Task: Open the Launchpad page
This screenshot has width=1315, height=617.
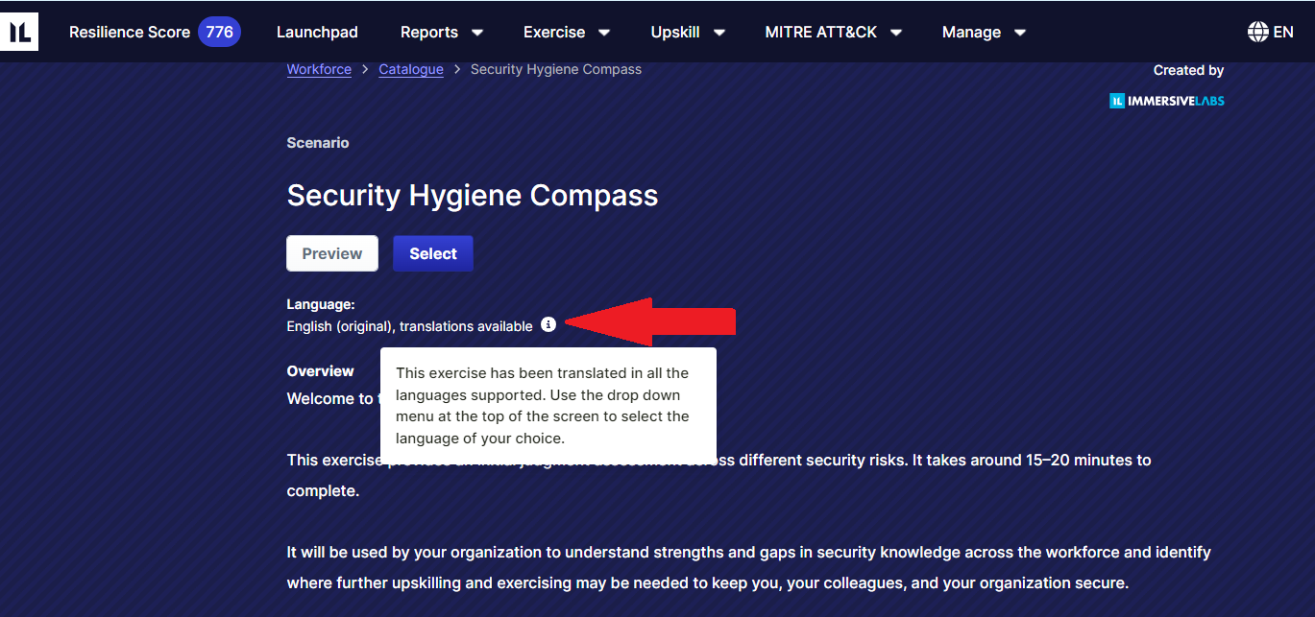Action: (x=317, y=32)
